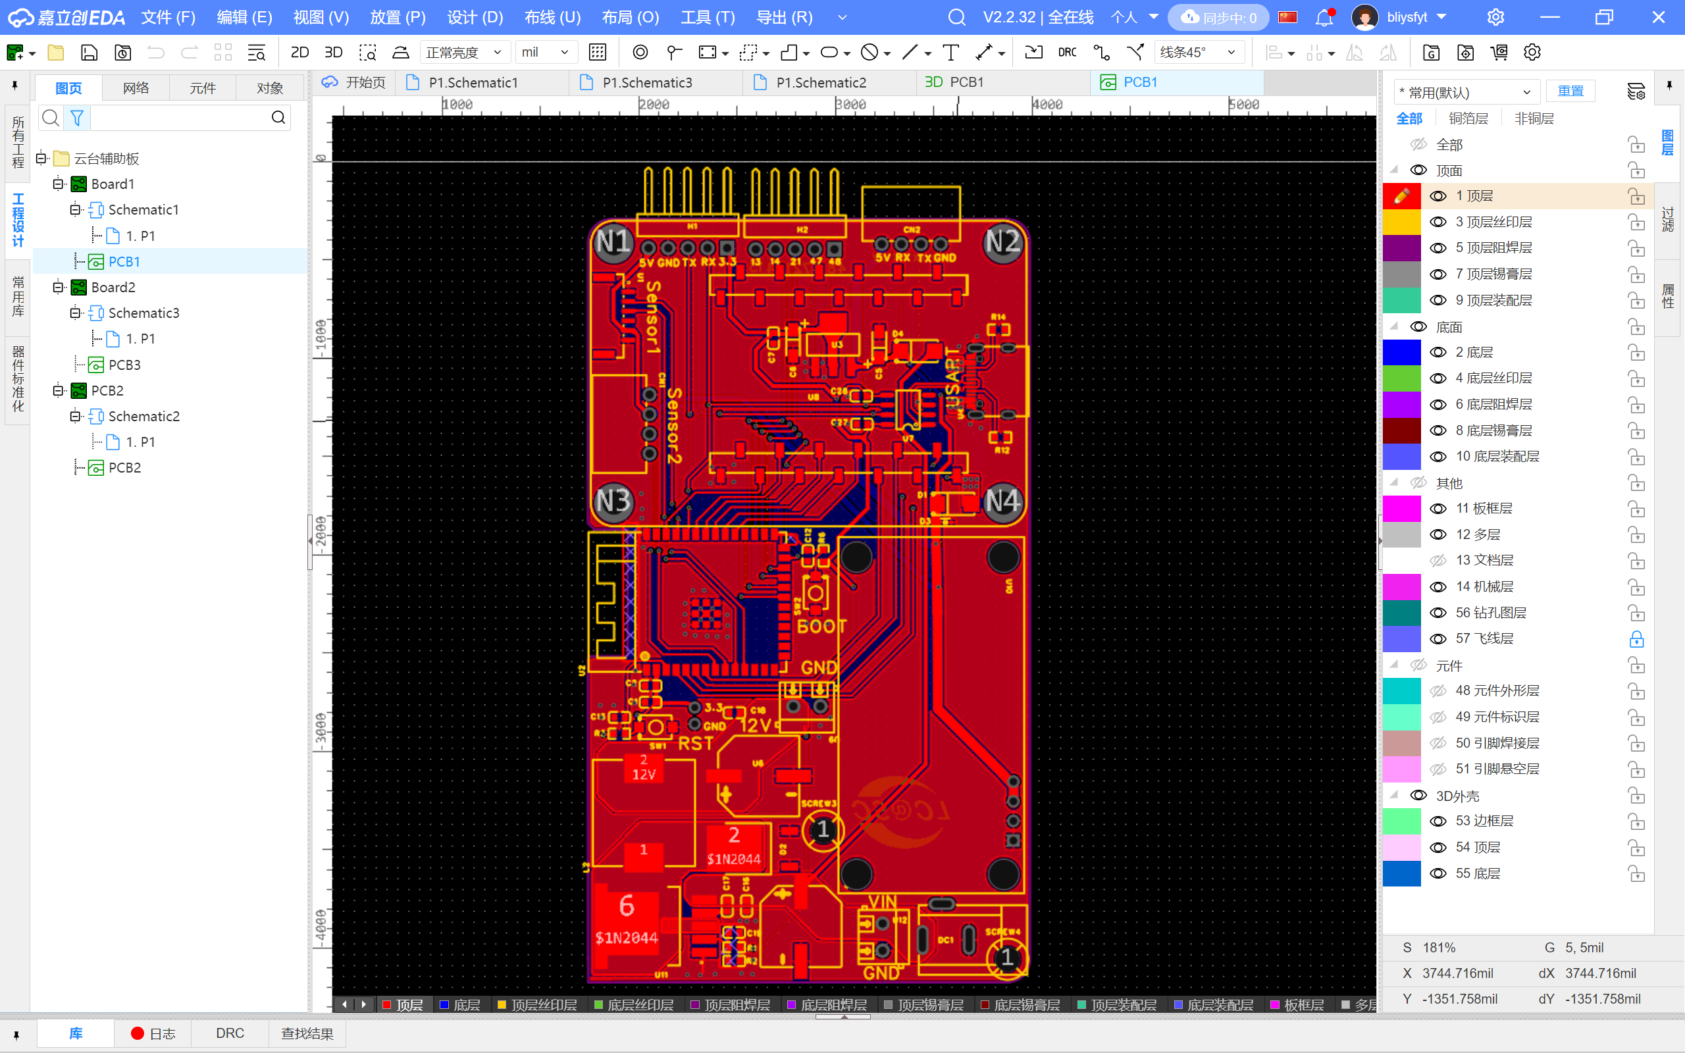The height and width of the screenshot is (1053, 1685).
Task: Select PCB3 in the project tree
Action: point(124,365)
